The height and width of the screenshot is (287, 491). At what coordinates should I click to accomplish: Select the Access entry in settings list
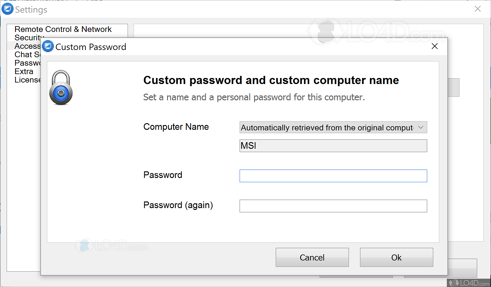tap(26, 46)
